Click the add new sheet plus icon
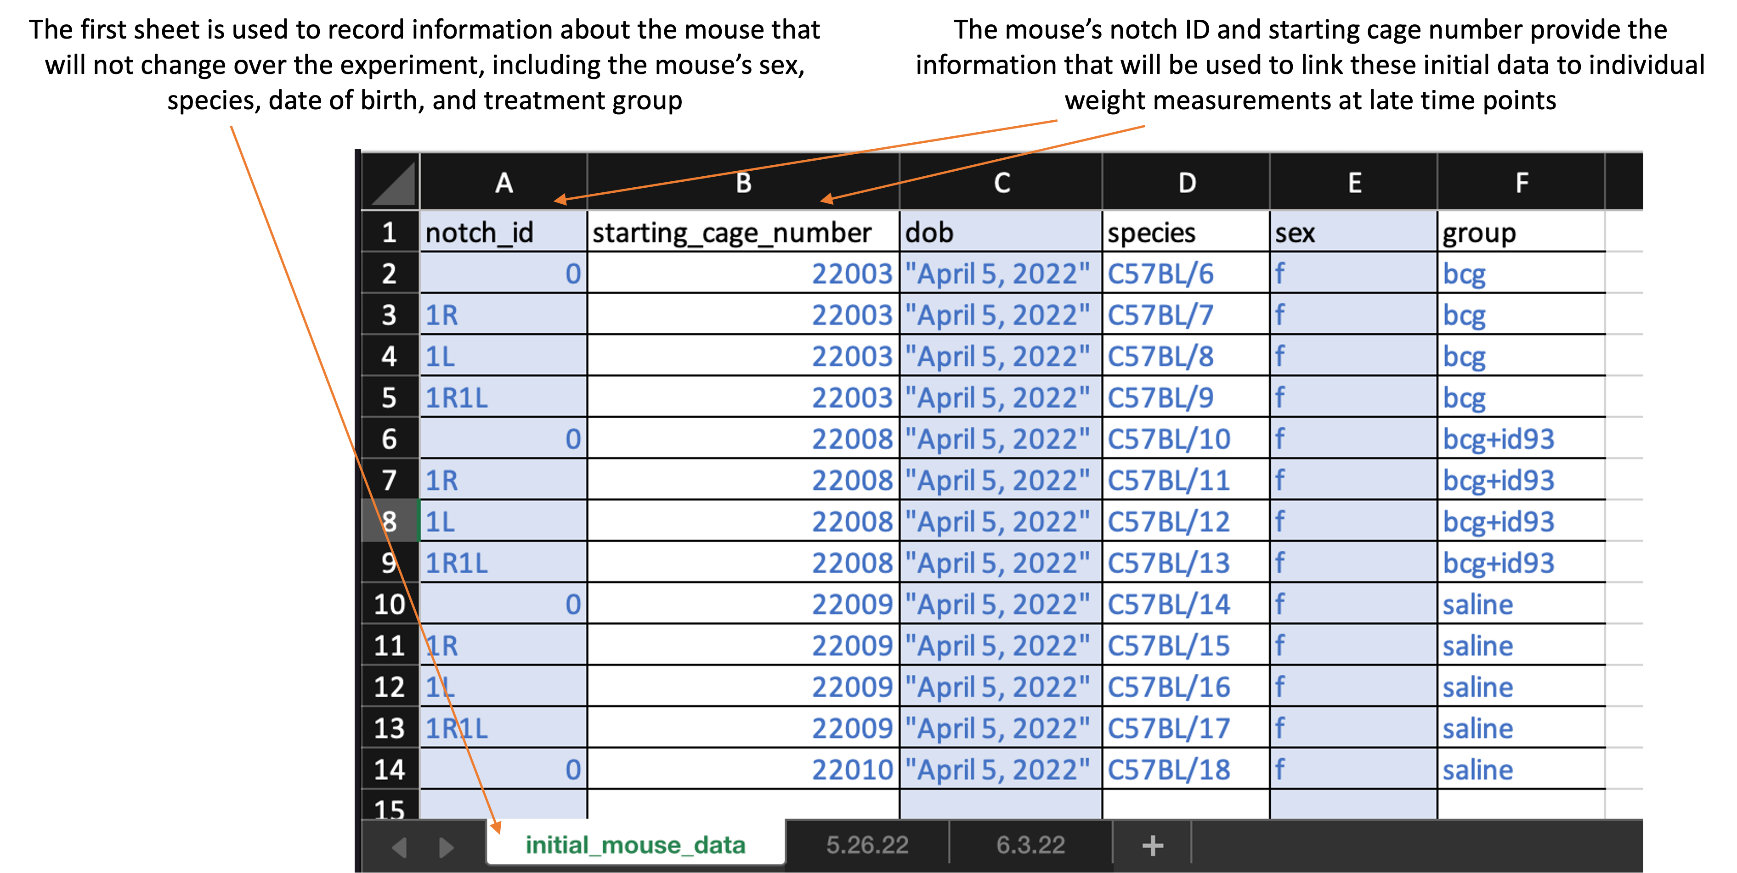The image size is (1737, 873). tap(1152, 845)
